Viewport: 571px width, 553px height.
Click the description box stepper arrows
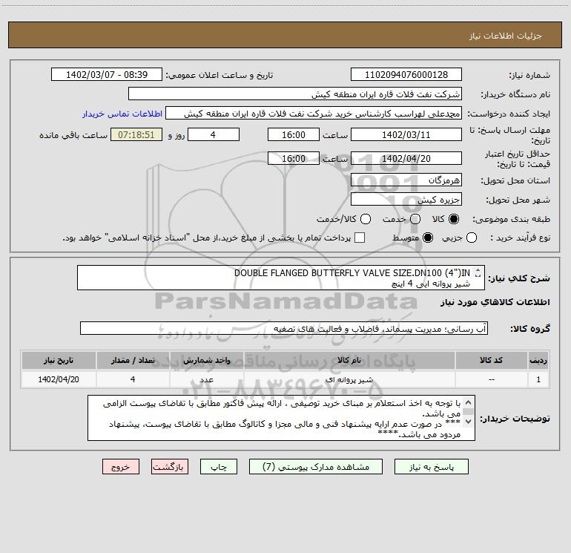pos(478,272)
